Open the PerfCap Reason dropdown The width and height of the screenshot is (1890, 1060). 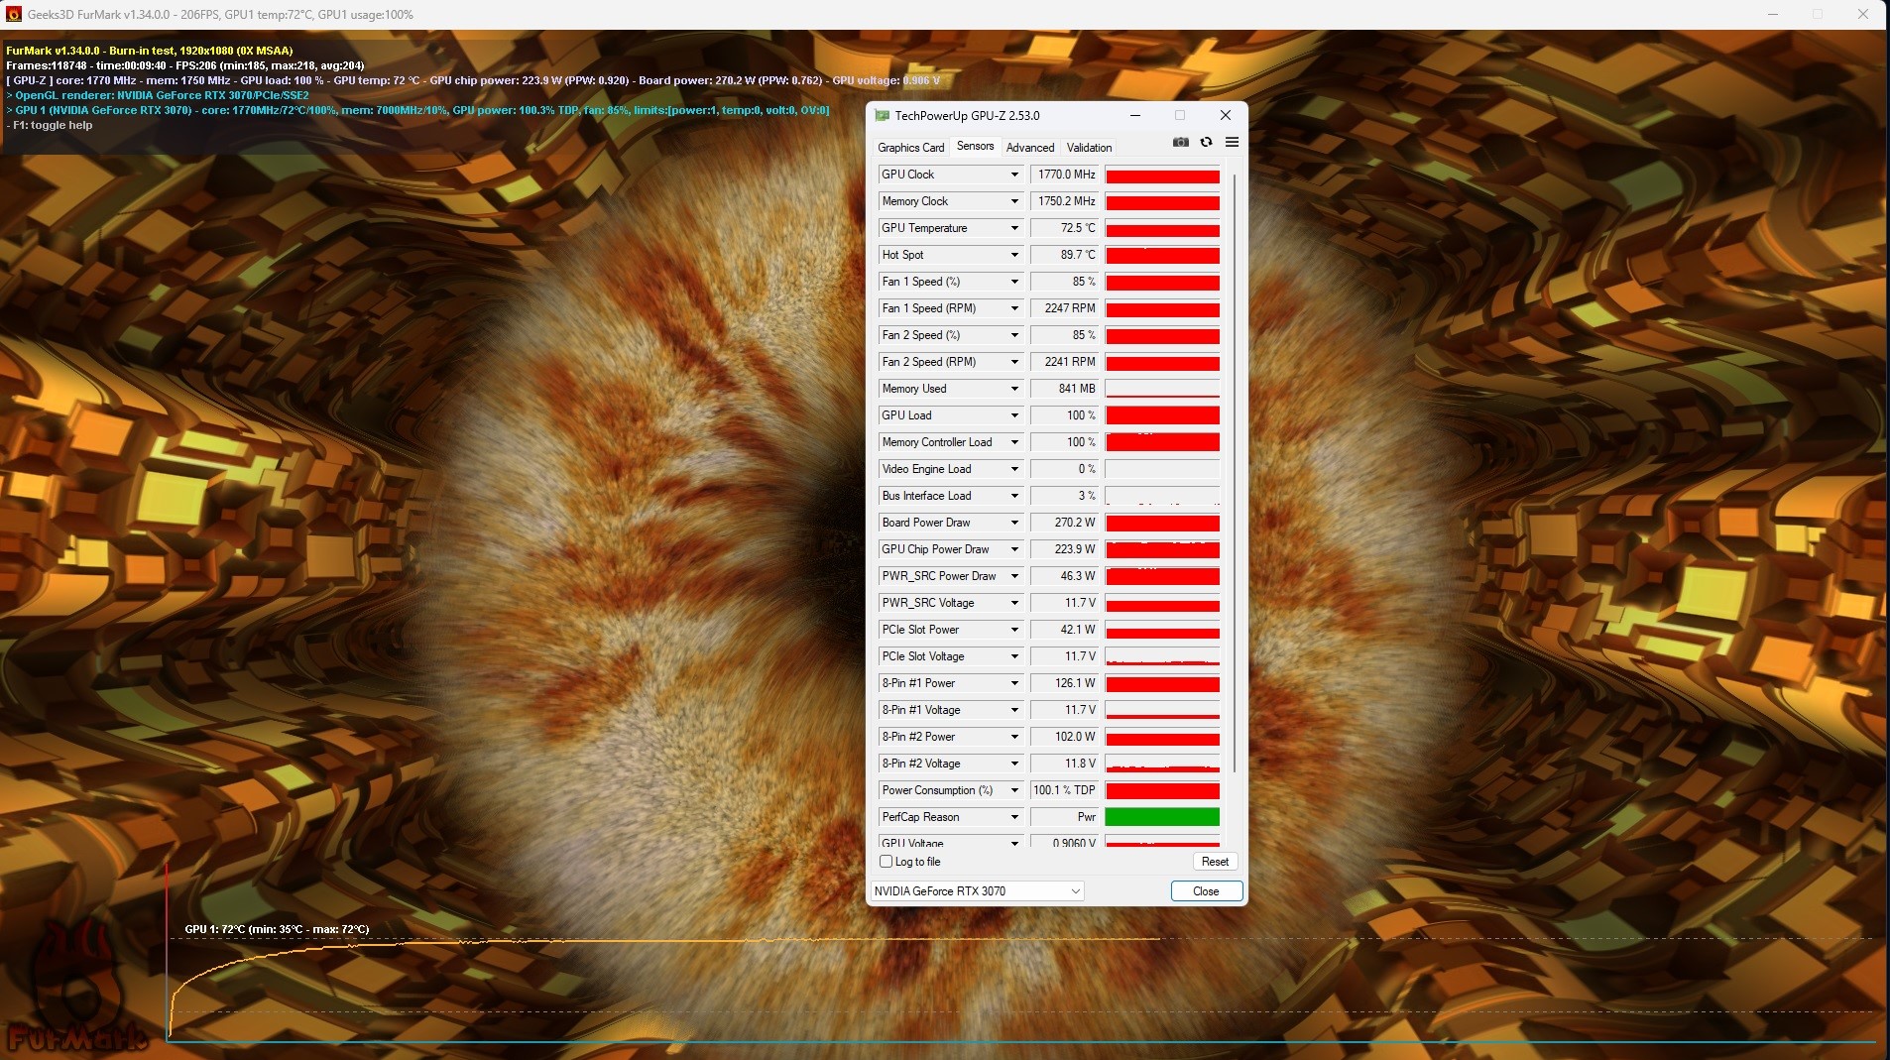1014,817
